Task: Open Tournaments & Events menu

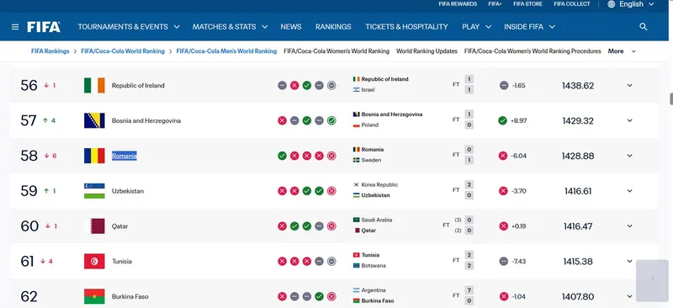Action: (129, 27)
